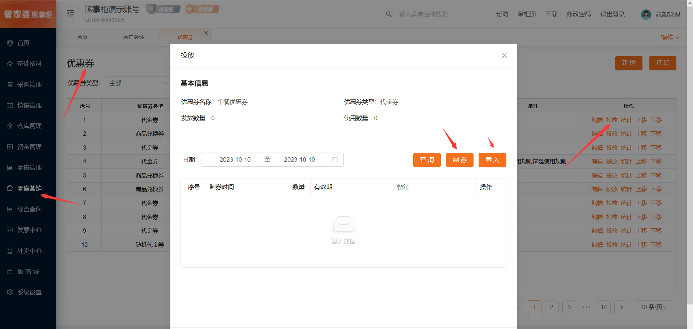Click the 微商城 bag icon in the sidebar
Screen dimensions: 693x329
(x=10, y=272)
